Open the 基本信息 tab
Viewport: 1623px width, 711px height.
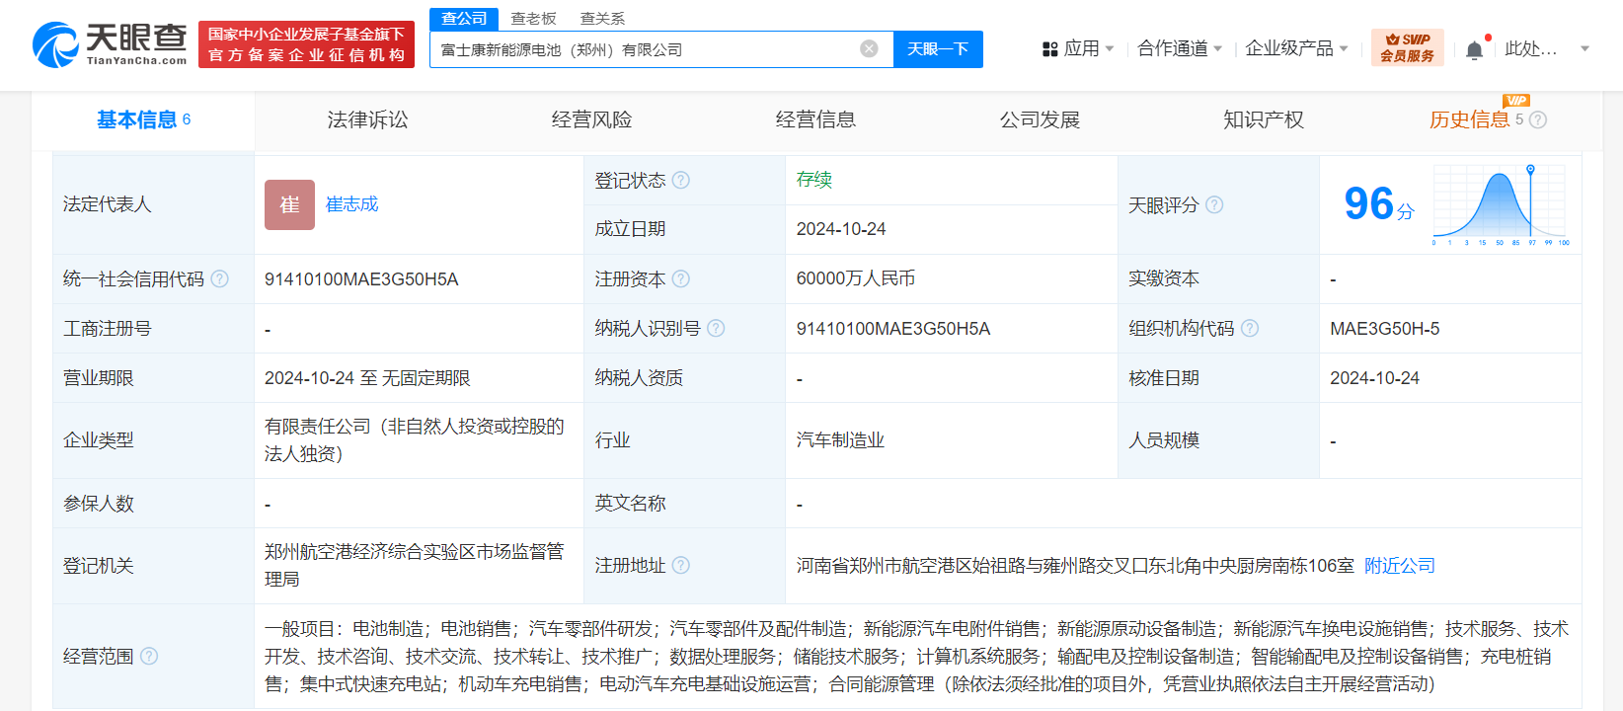pos(143,119)
